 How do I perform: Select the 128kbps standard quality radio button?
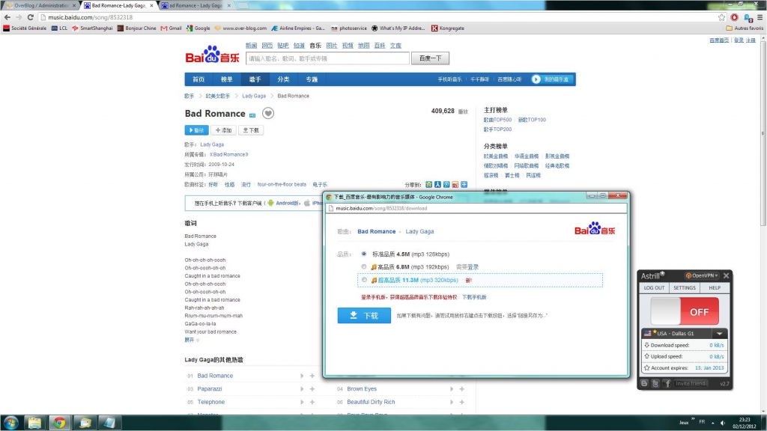(364, 254)
